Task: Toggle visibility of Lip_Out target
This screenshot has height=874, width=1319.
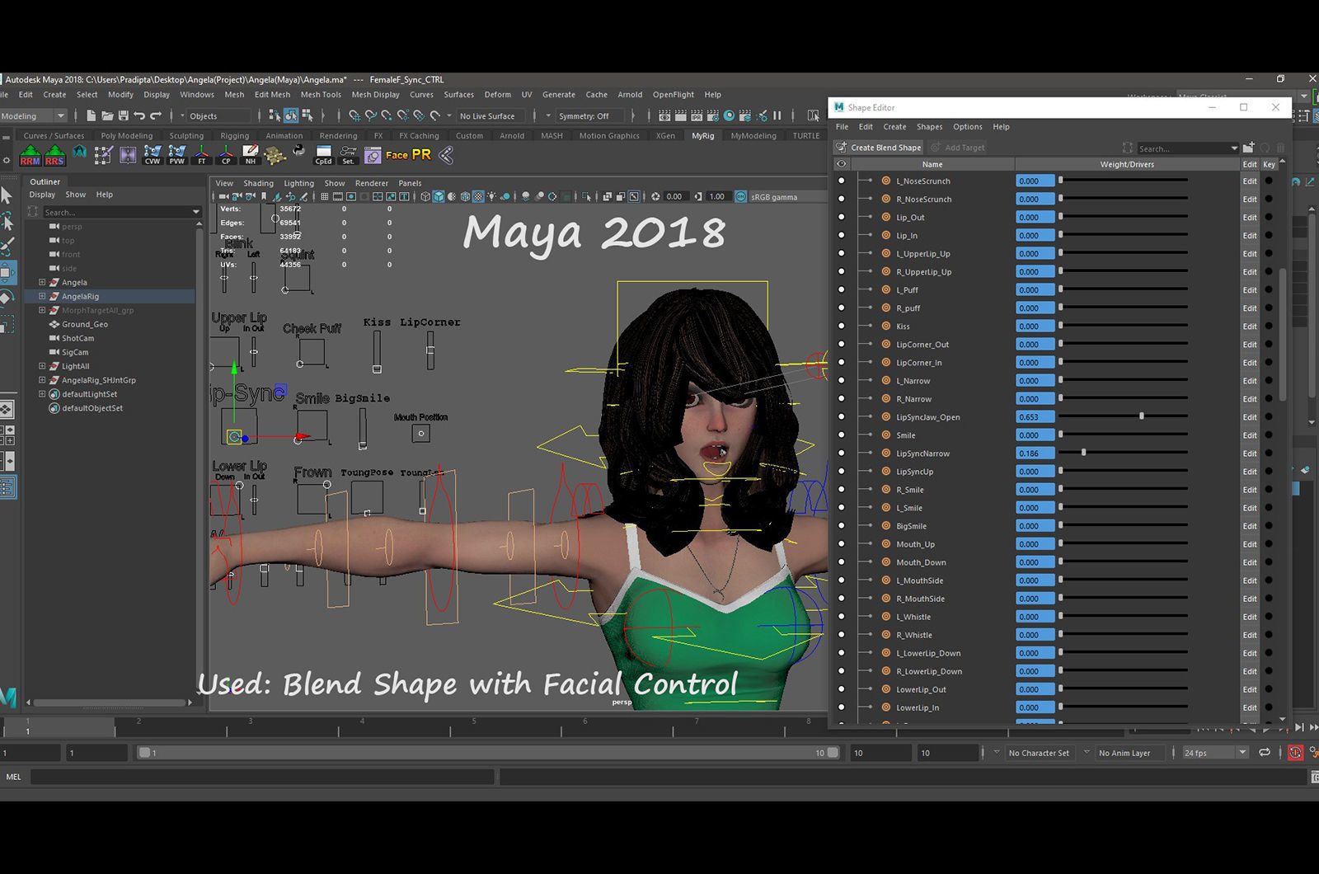Action: click(x=841, y=217)
